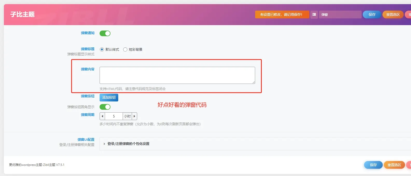Click the 弹窗周期 setting label
Viewport: 411px width, 176px height.
point(88,115)
